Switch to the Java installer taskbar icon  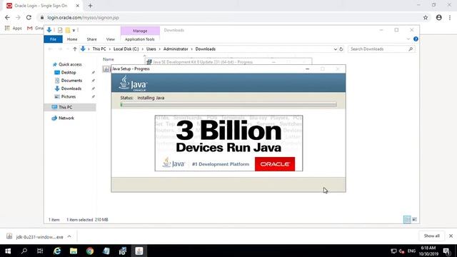point(139,251)
